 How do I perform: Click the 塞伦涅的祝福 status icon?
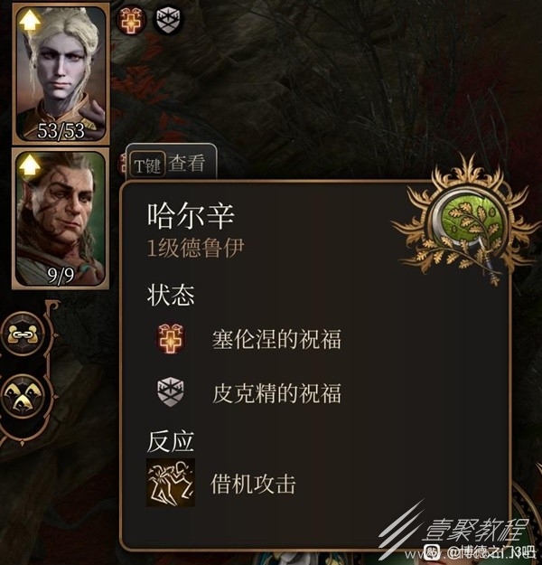coord(171,339)
